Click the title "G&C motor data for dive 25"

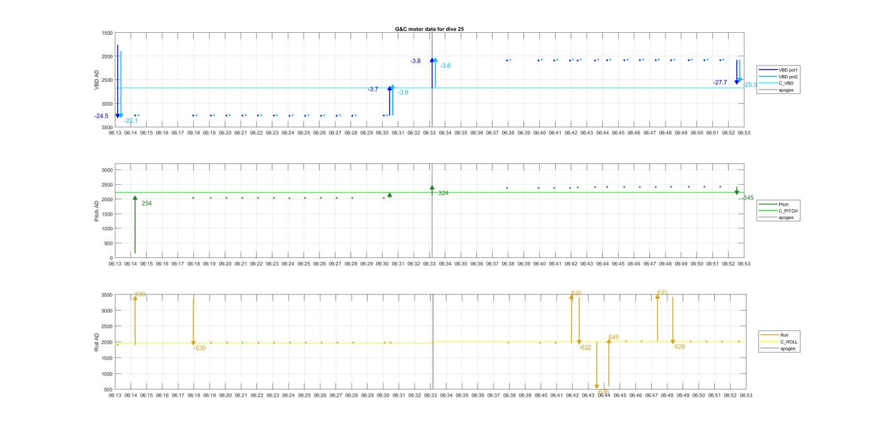pos(429,29)
